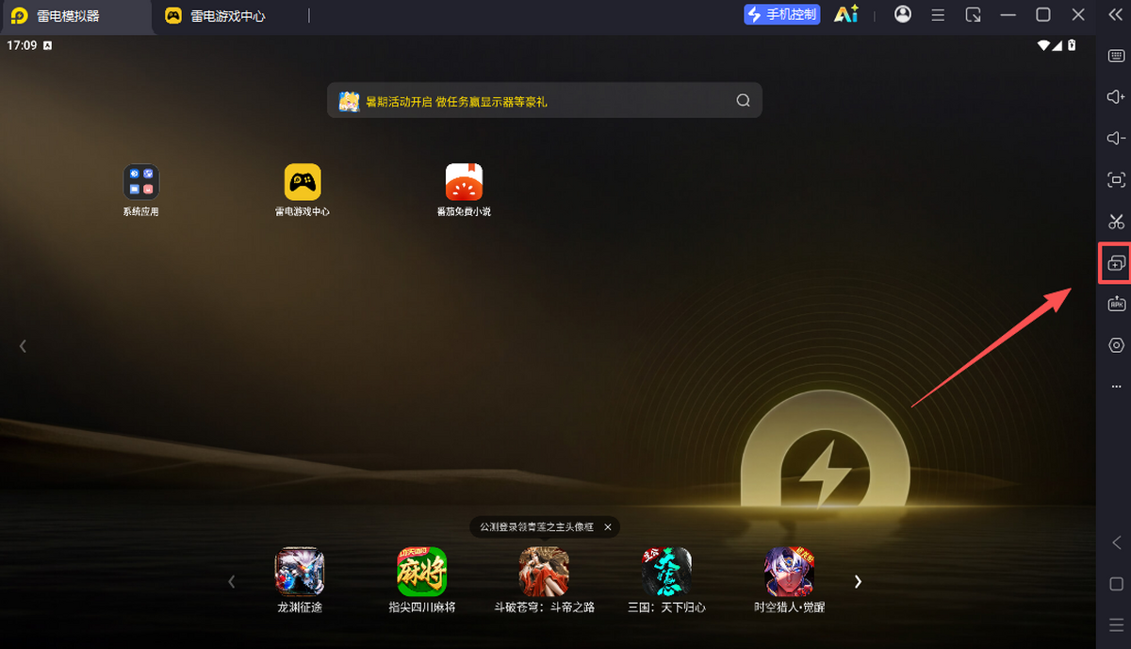Tap the Android recent apps button

pos(1116,625)
